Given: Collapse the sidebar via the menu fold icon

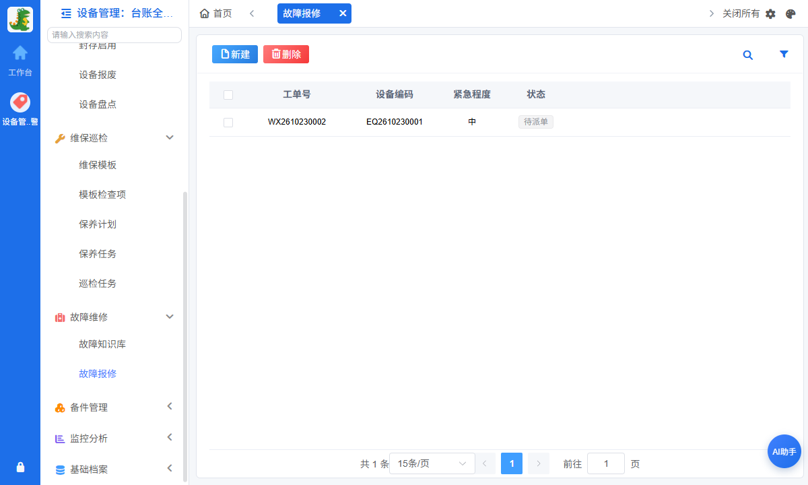Looking at the screenshot, I should [x=66, y=13].
